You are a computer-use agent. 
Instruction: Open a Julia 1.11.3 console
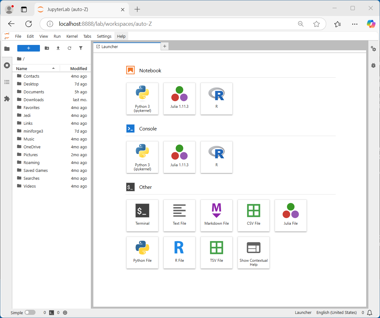(179, 157)
